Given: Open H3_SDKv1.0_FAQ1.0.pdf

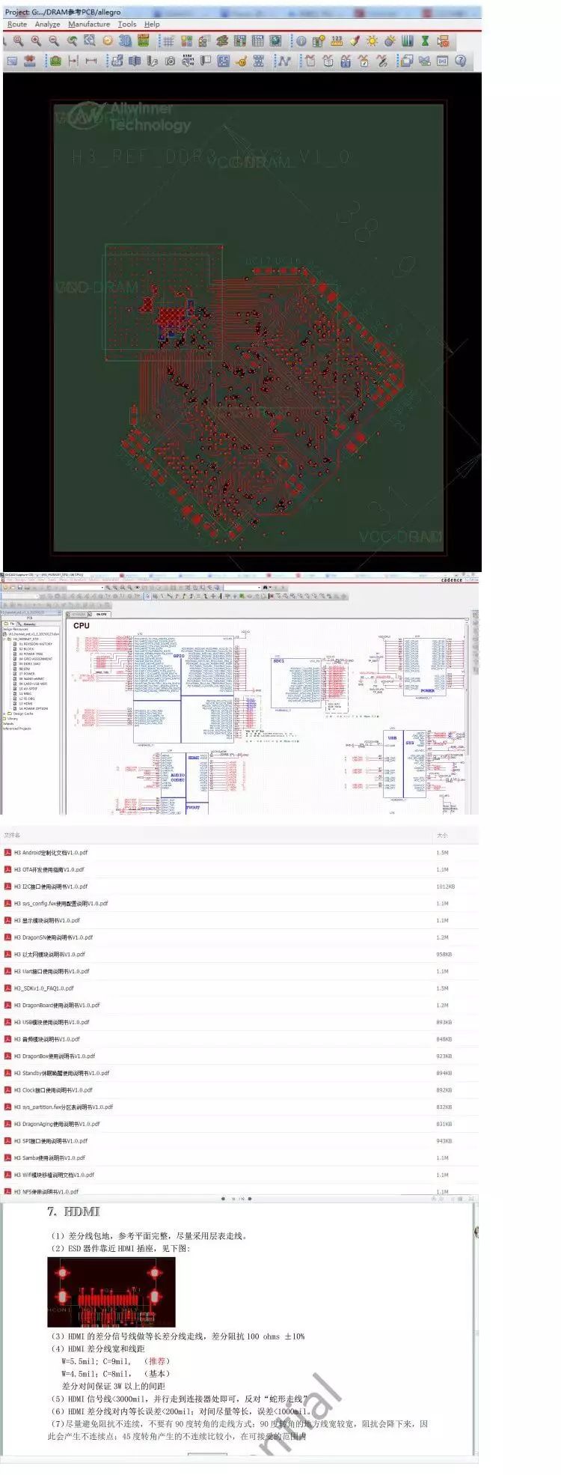Looking at the screenshot, I should pos(44,988).
